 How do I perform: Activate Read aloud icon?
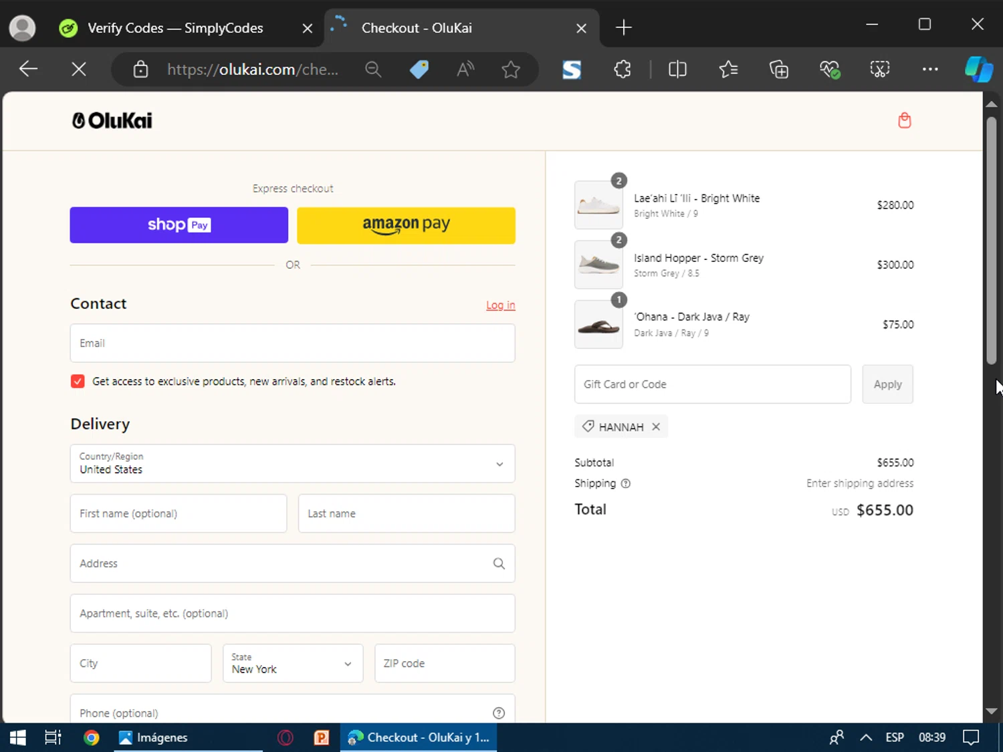point(465,69)
